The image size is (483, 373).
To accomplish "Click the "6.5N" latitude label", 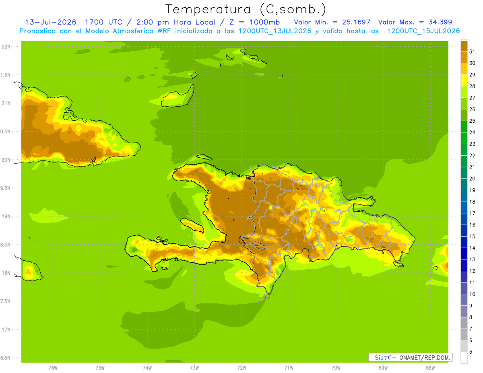I will [x=5, y=358].
